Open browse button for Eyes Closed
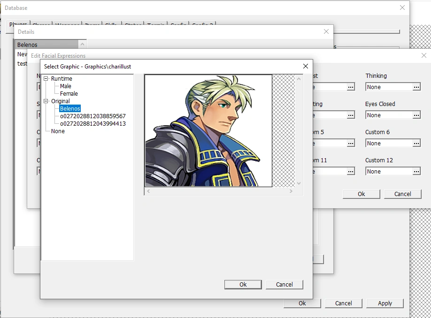 [x=416, y=115]
